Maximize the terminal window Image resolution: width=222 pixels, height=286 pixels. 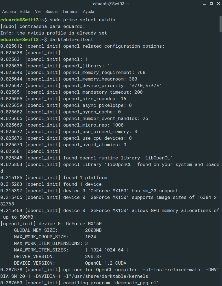tap(211, 4)
